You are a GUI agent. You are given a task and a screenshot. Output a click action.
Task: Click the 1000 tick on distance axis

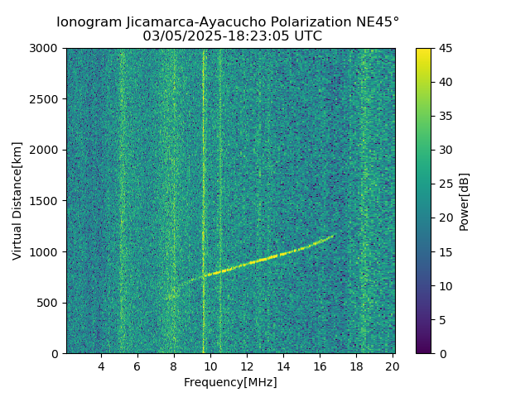tap(43, 251)
